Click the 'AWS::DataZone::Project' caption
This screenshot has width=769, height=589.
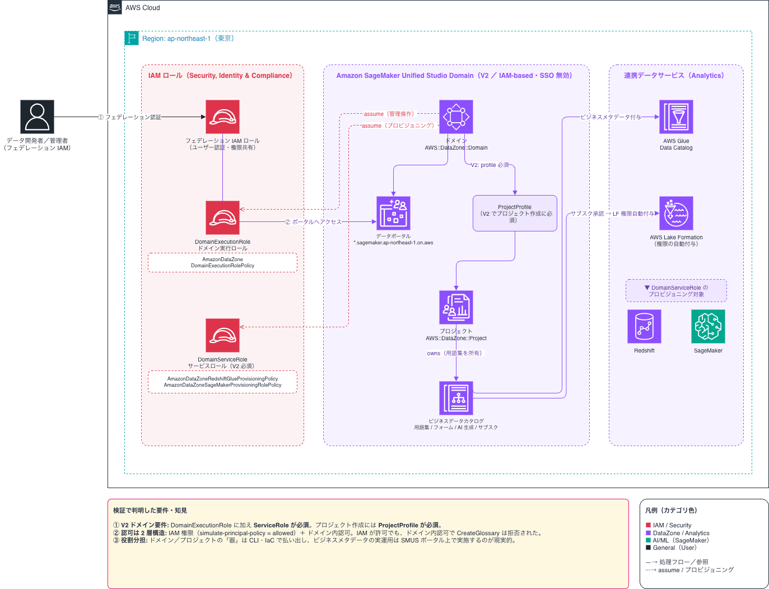[x=456, y=338]
